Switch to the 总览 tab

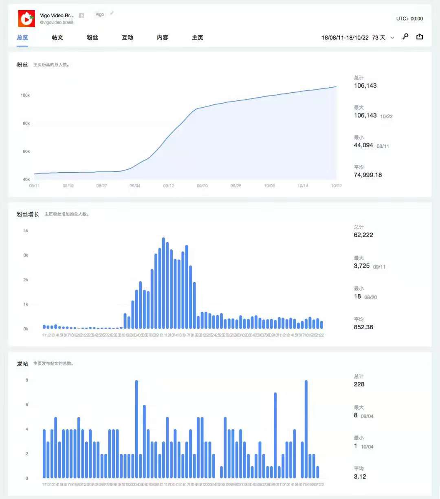click(22, 38)
